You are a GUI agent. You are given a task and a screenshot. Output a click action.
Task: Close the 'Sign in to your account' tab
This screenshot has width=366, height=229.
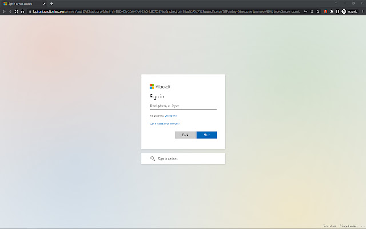click(44, 4)
